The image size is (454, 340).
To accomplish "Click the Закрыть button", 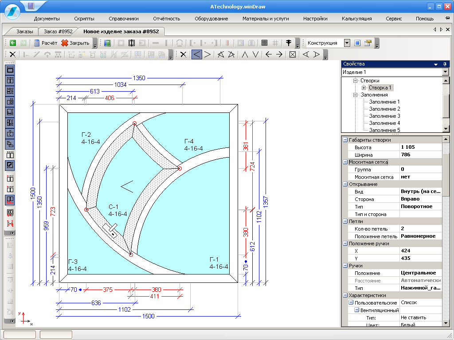I will 75,43.
